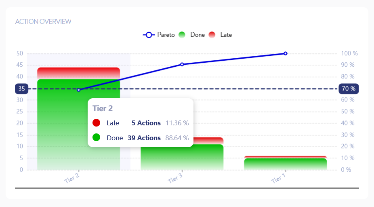Click the 70 % threshold badge on right axis
This screenshot has height=207, width=374.
point(349,89)
